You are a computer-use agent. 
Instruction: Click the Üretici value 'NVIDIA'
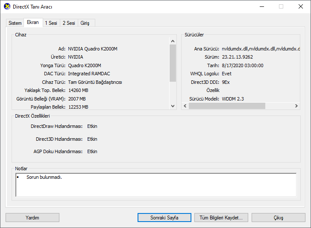[x=76, y=57]
